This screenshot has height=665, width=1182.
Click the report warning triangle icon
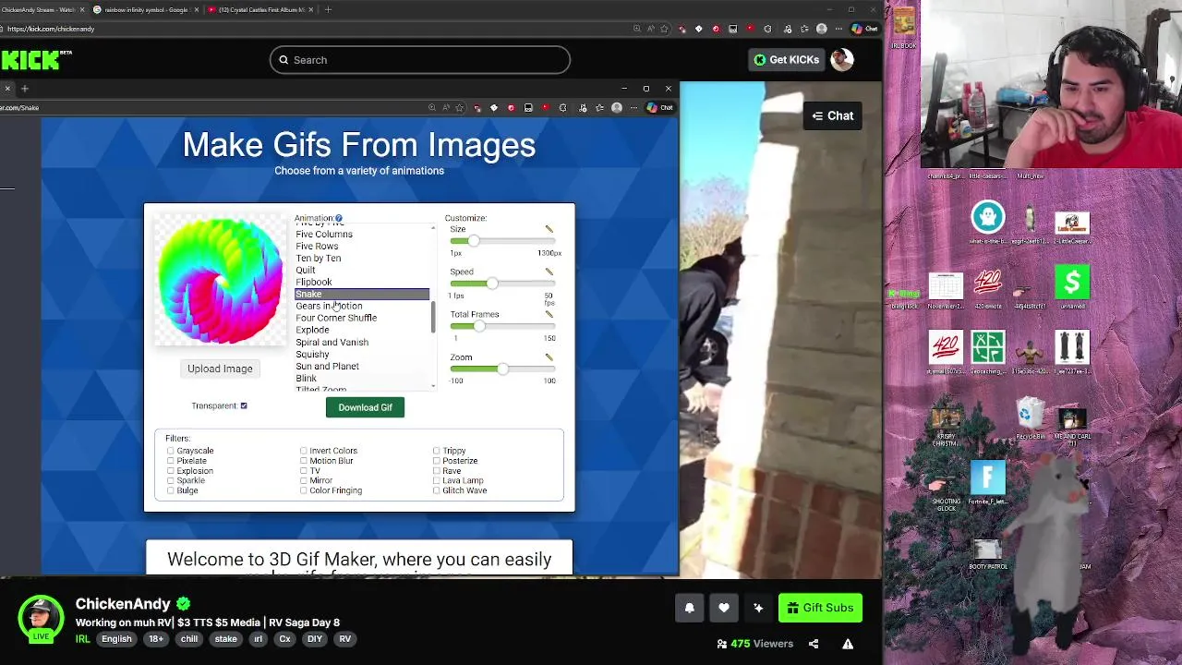click(848, 644)
